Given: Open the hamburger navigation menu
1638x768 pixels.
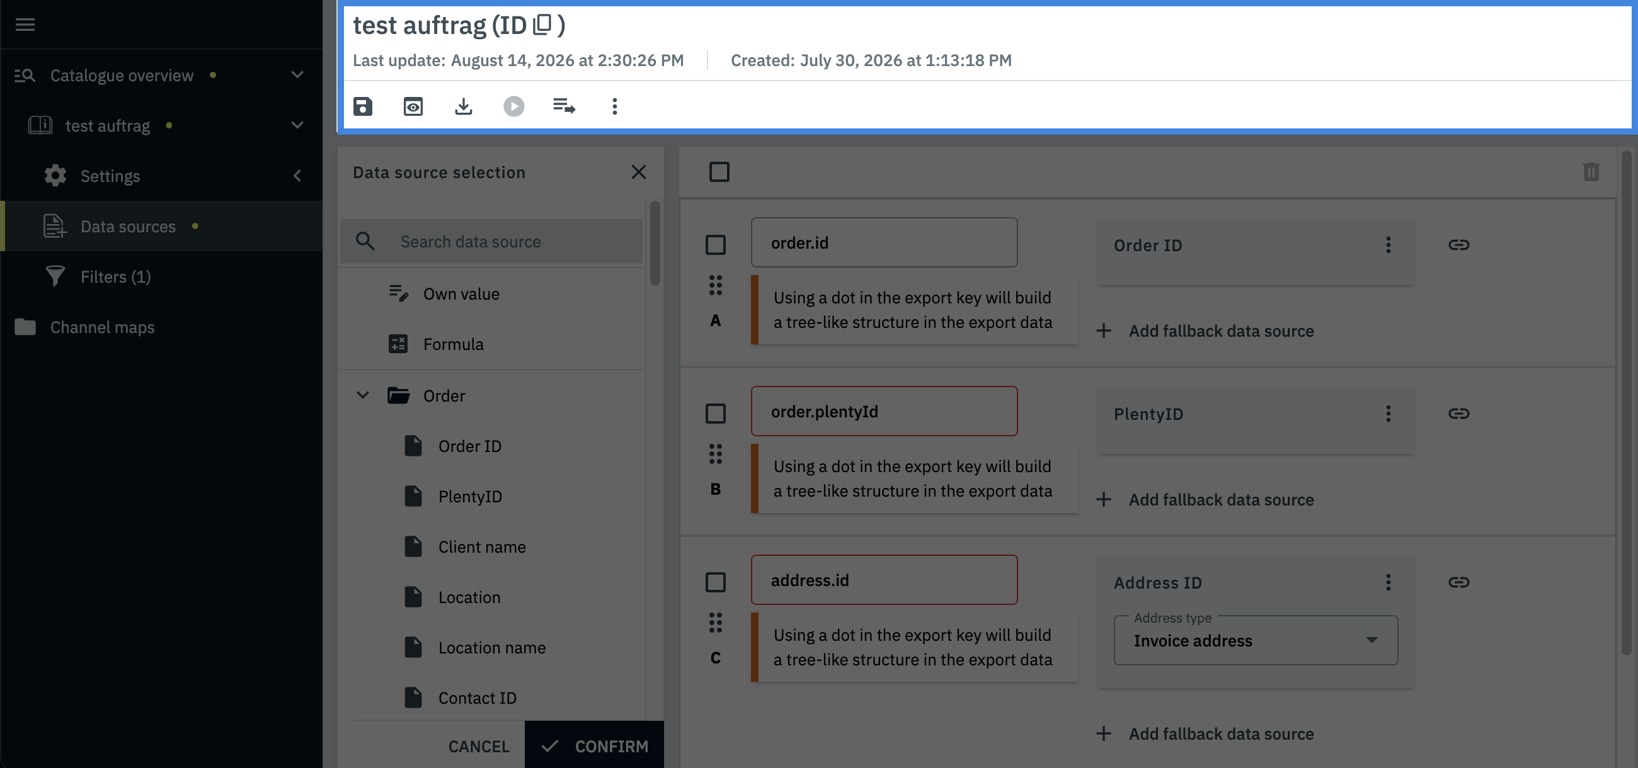Looking at the screenshot, I should pos(25,25).
